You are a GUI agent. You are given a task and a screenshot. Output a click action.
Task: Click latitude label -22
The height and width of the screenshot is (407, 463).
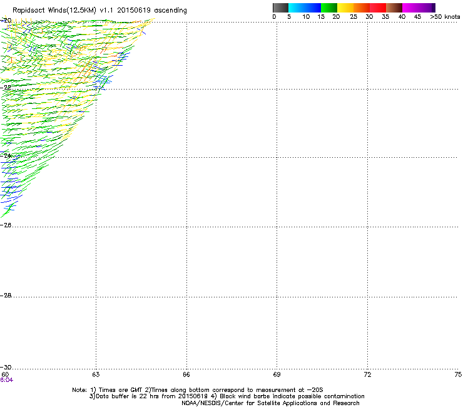pyautogui.click(x=6, y=88)
